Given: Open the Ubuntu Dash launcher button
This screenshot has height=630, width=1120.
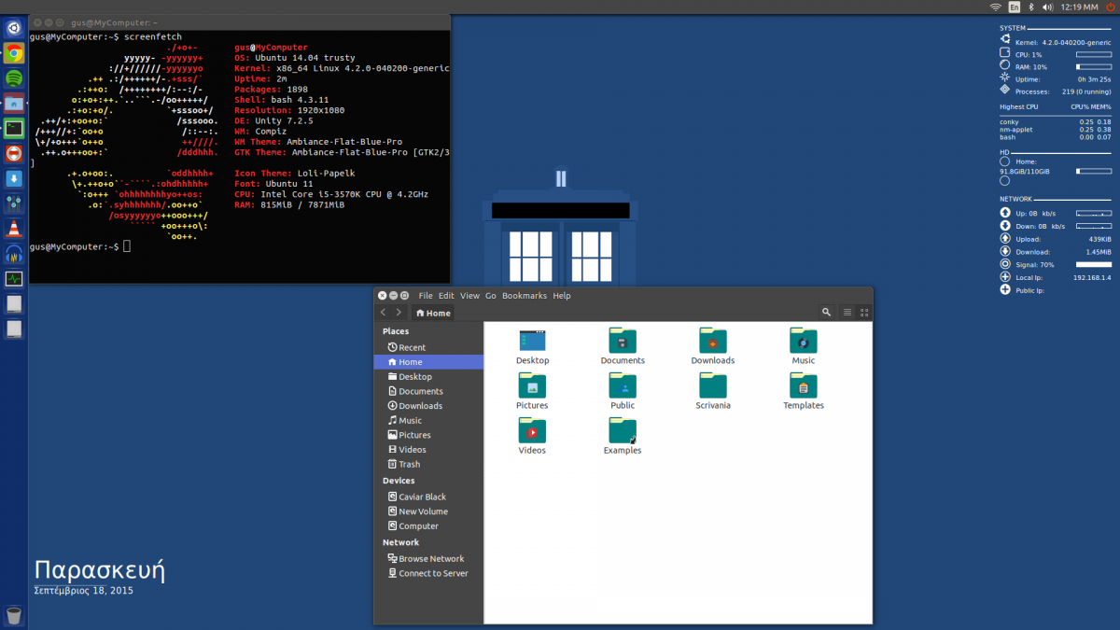Looking at the screenshot, I should click(x=14, y=28).
